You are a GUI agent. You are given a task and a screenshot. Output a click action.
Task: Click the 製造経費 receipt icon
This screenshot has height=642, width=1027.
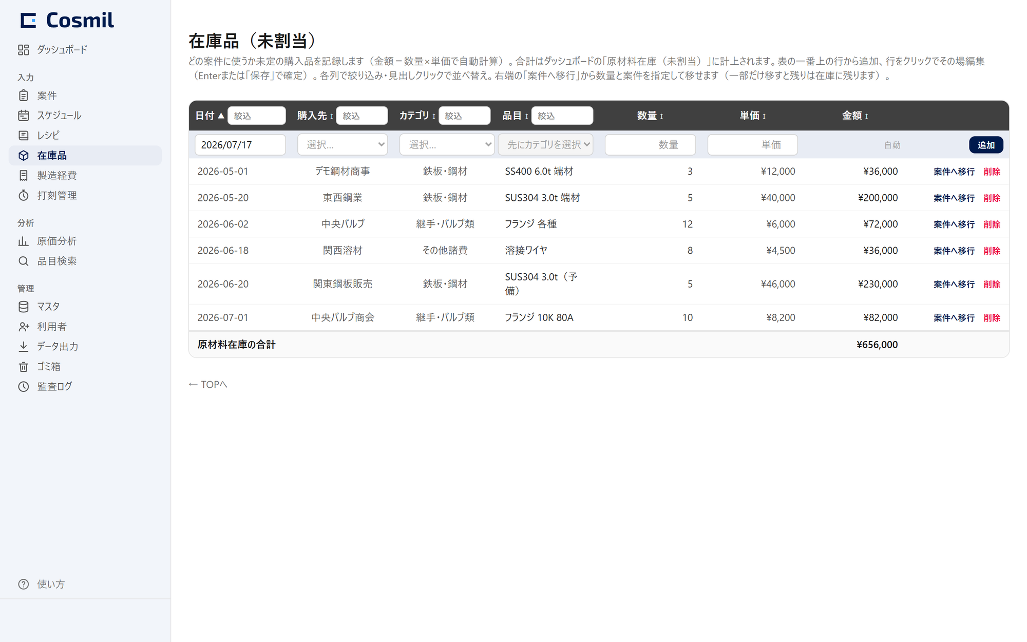[x=24, y=176]
